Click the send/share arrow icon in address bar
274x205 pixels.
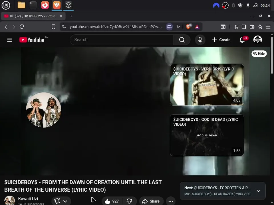178,27
